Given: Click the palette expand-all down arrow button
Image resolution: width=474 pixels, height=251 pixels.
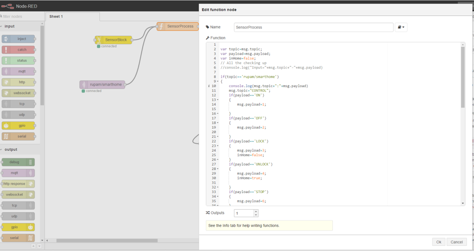Looking at the screenshot, I should tap(39, 246).
